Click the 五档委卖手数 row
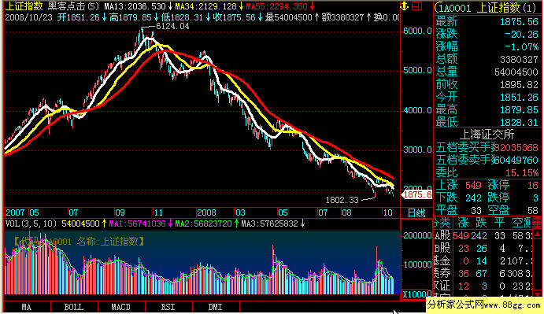 [x=487, y=160]
